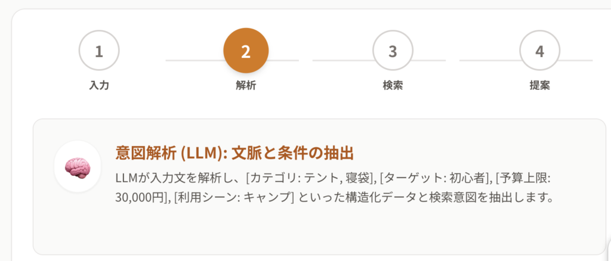The height and width of the screenshot is (261, 611).
Task: Choose the 提案 step label
Action: pos(539,85)
